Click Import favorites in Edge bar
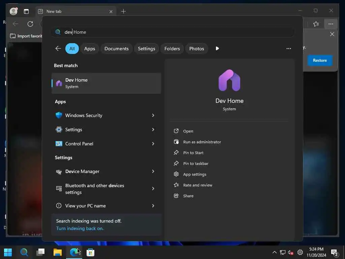 coord(26,36)
